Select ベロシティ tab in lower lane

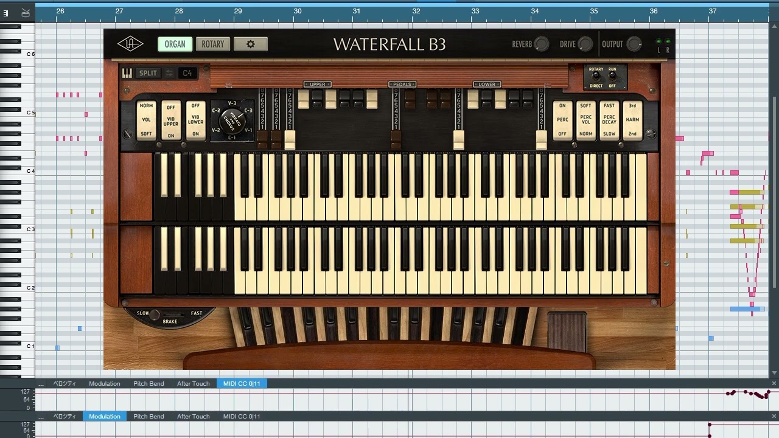[65, 416]
